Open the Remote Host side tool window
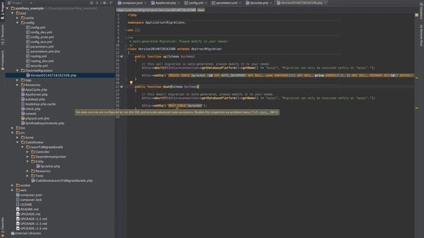Viewport: 424px width, 238px height. pyautogui.click(x=421, y=35)
